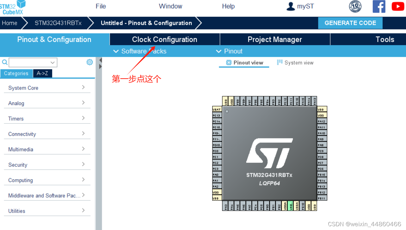Click the VBAT pin on the chip
This screenshot has height=230, width=406.
(216, 109)
